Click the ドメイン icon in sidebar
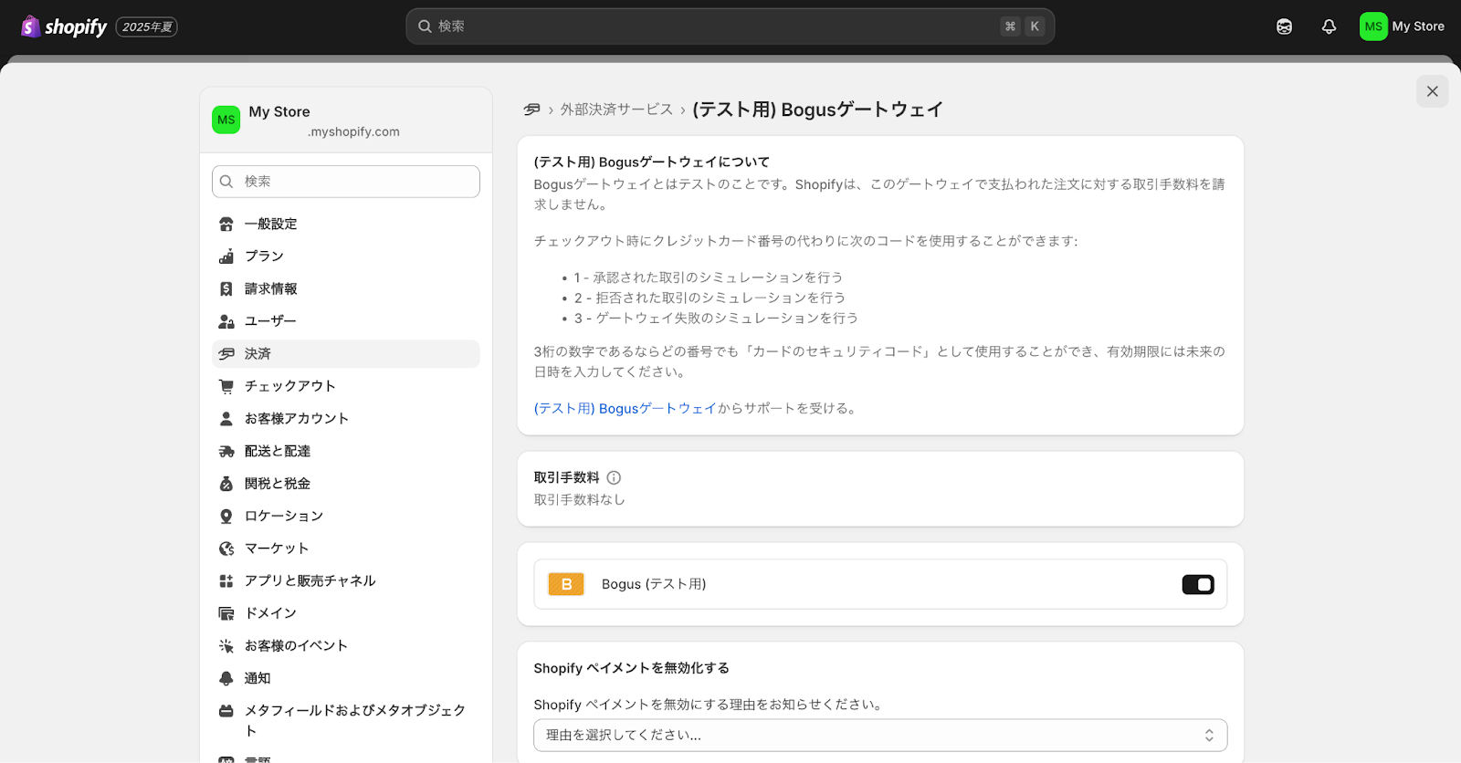1461x763 pixels. tap(226, 613)
